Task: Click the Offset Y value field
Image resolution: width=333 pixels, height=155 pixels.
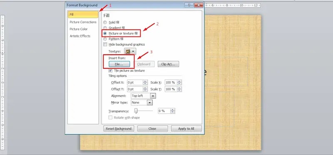Action: pos(135,89)
